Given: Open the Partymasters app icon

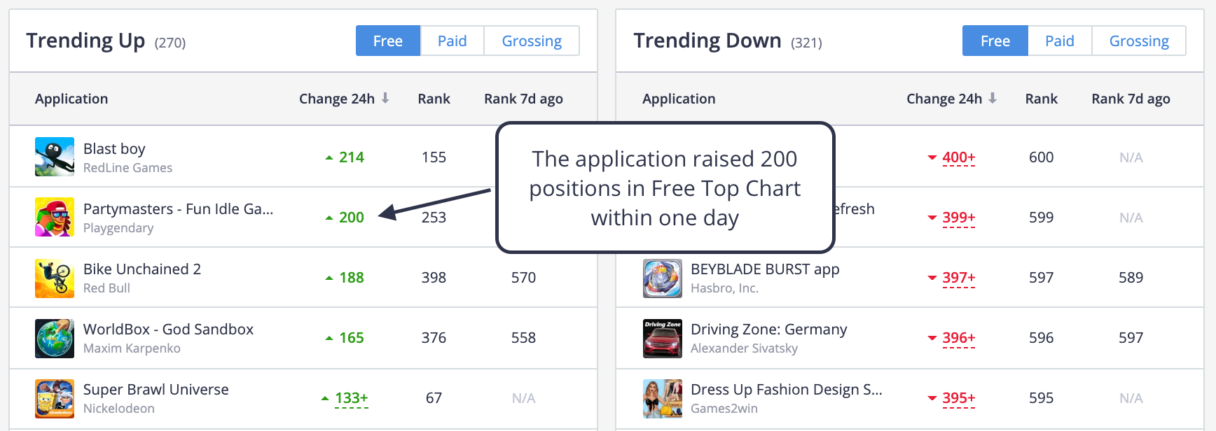Looking at the screenshot, I should click(x=55, y=217).
